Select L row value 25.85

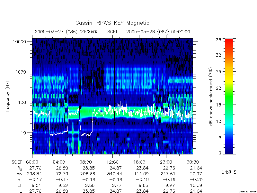coord(89,191)
